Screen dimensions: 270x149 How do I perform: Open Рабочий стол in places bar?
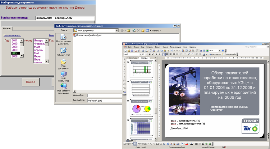[63, 52]
